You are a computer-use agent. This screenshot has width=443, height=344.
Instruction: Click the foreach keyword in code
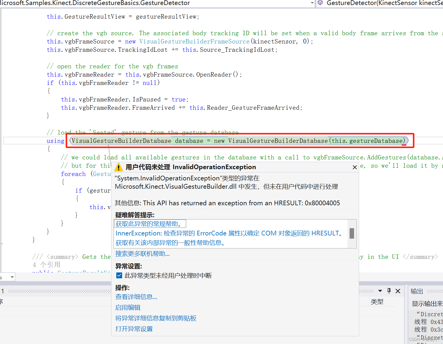point(73,174)
